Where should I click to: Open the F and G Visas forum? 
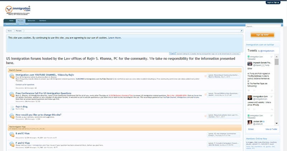(x=23, y=143)
